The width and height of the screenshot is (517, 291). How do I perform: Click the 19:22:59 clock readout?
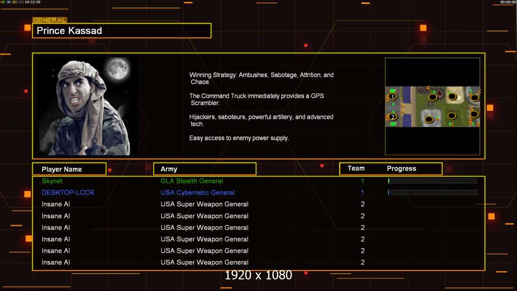pos(32,2)
